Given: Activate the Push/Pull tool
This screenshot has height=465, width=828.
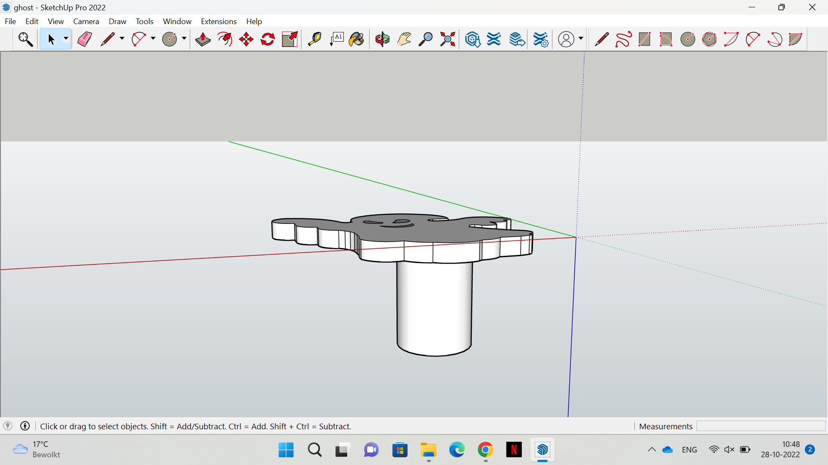Looking at the screenshot, I should click(x=202, y=39).
